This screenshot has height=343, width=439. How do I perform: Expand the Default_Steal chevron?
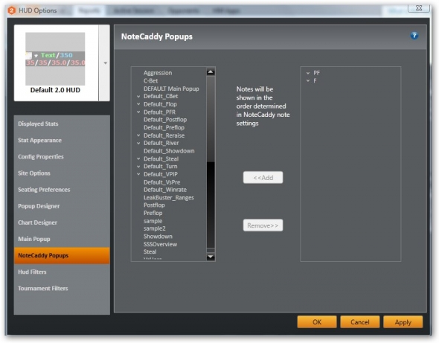[138, 158]
